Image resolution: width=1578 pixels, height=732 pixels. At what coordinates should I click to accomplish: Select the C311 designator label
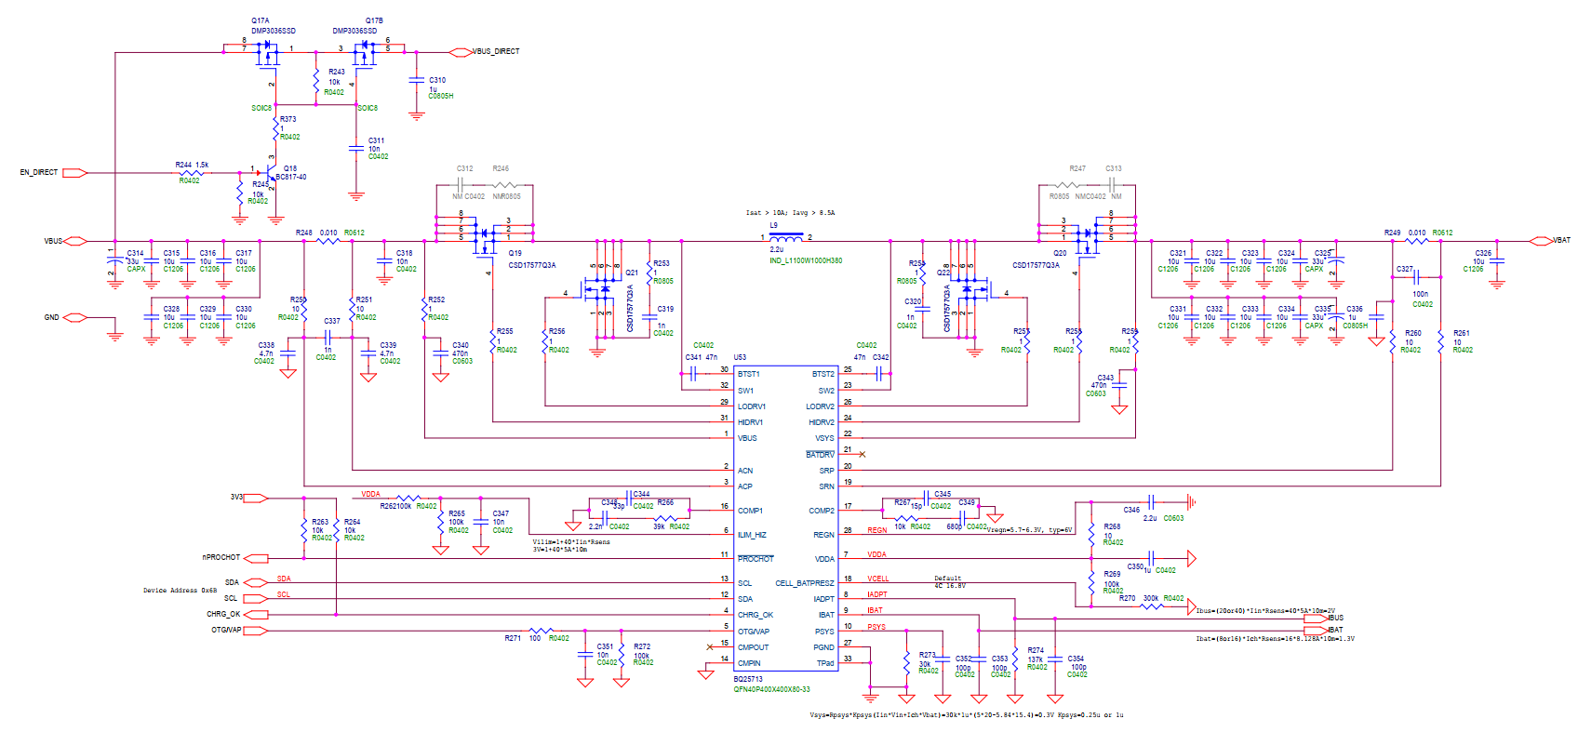[376, 141]
